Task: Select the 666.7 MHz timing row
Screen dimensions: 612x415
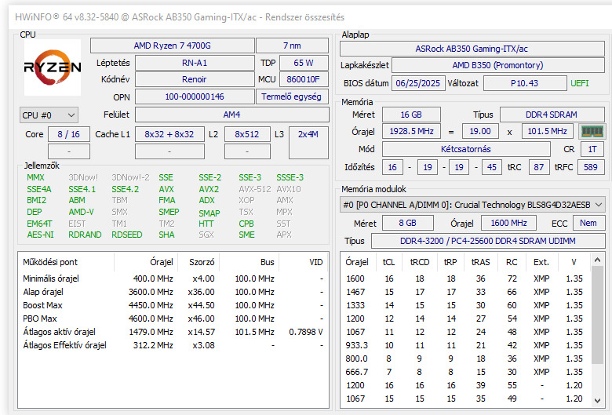Action: [466, 372]
